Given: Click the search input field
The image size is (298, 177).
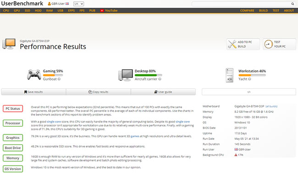Looking at the screenshot, I should pyautogui.click(x=241, y=4).
